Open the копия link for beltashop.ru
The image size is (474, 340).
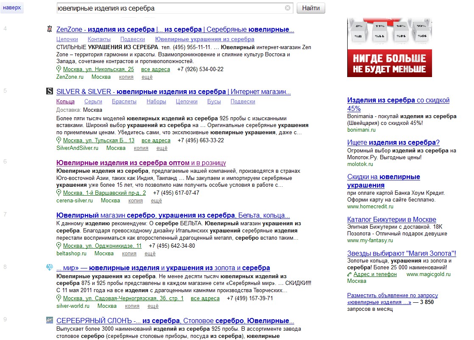(x=129, y=254)
